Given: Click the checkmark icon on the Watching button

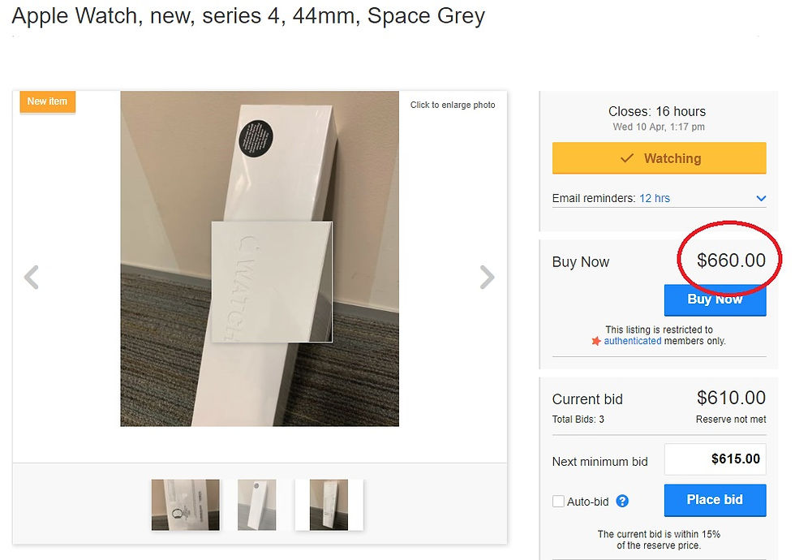Looking at the screenshot, I should (627, 157).
